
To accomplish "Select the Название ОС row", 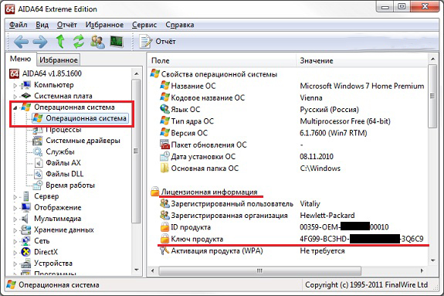I will point(292,86).
